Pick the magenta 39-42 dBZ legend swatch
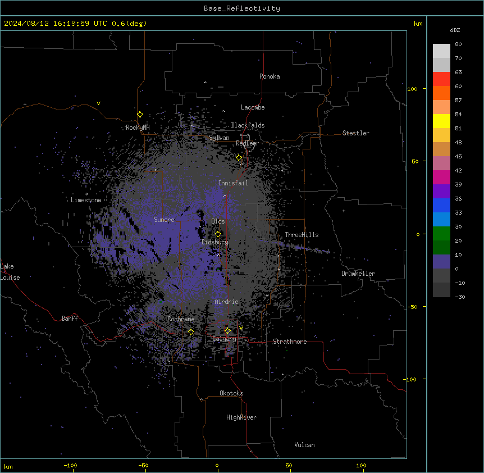Viewport: 484px width, 473px height. (x=441, y=177)
